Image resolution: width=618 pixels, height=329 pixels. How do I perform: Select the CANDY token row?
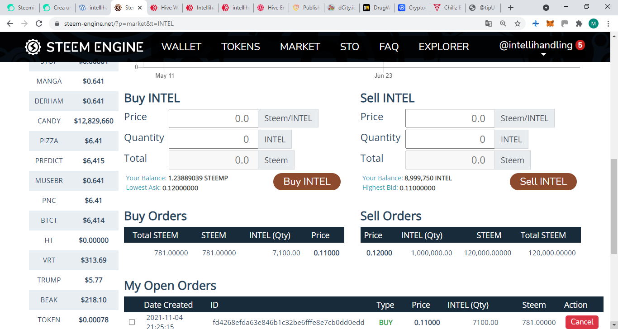click(x=74, y=121)
